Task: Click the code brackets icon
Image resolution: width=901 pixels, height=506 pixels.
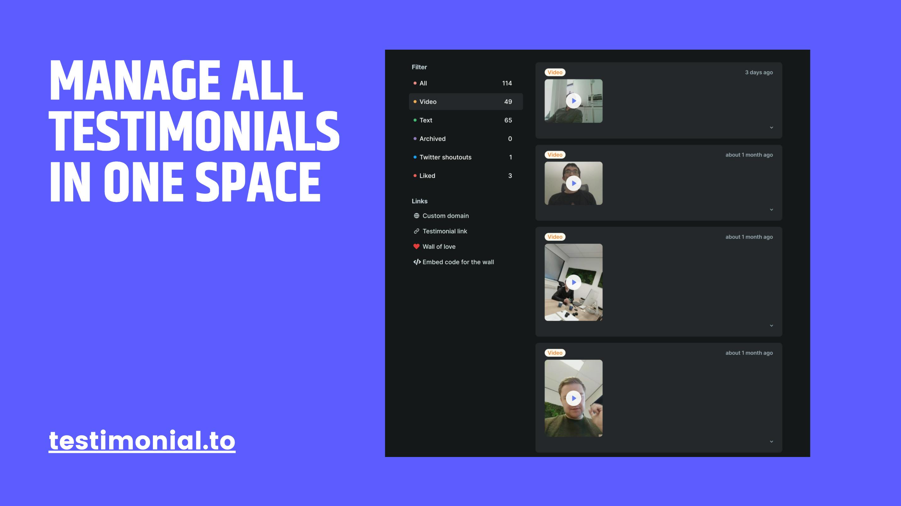Action: [417, 262]
